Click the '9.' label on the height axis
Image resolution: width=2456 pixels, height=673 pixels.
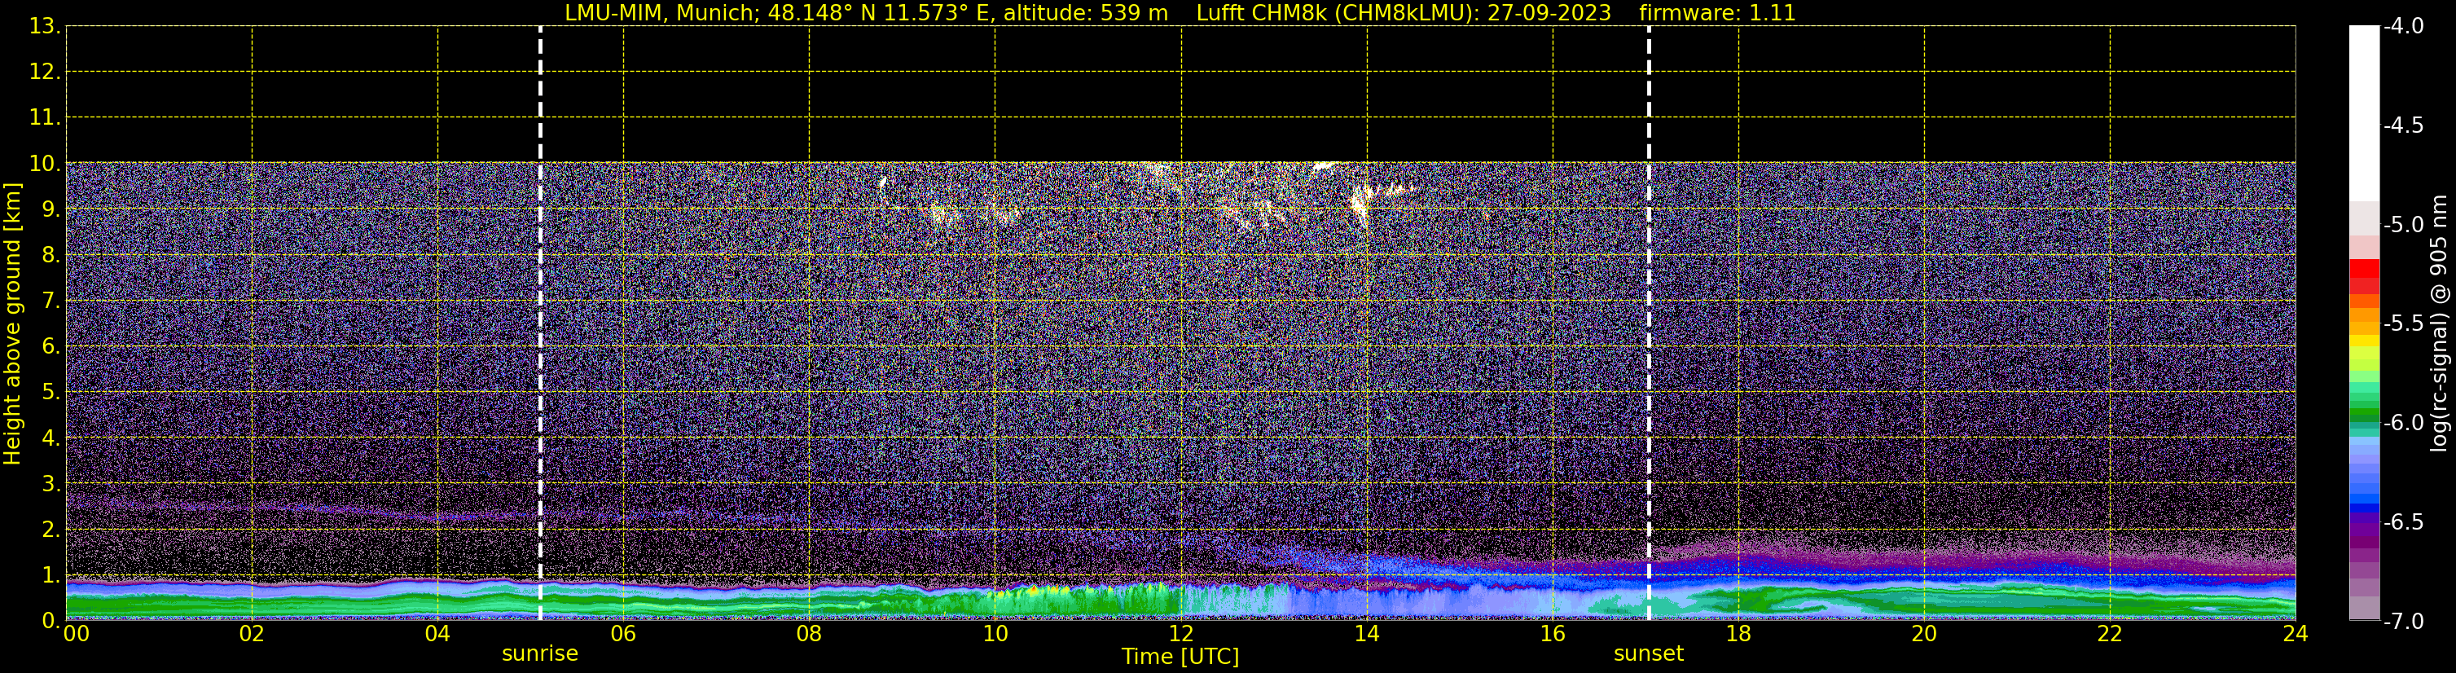click(x=50, y=209)
